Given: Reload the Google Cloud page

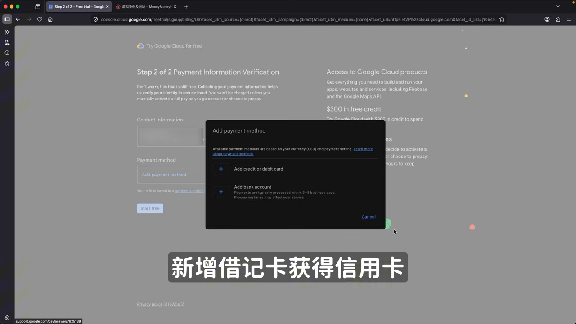Looking at the screenshot, I should click(x=40, y=19).
